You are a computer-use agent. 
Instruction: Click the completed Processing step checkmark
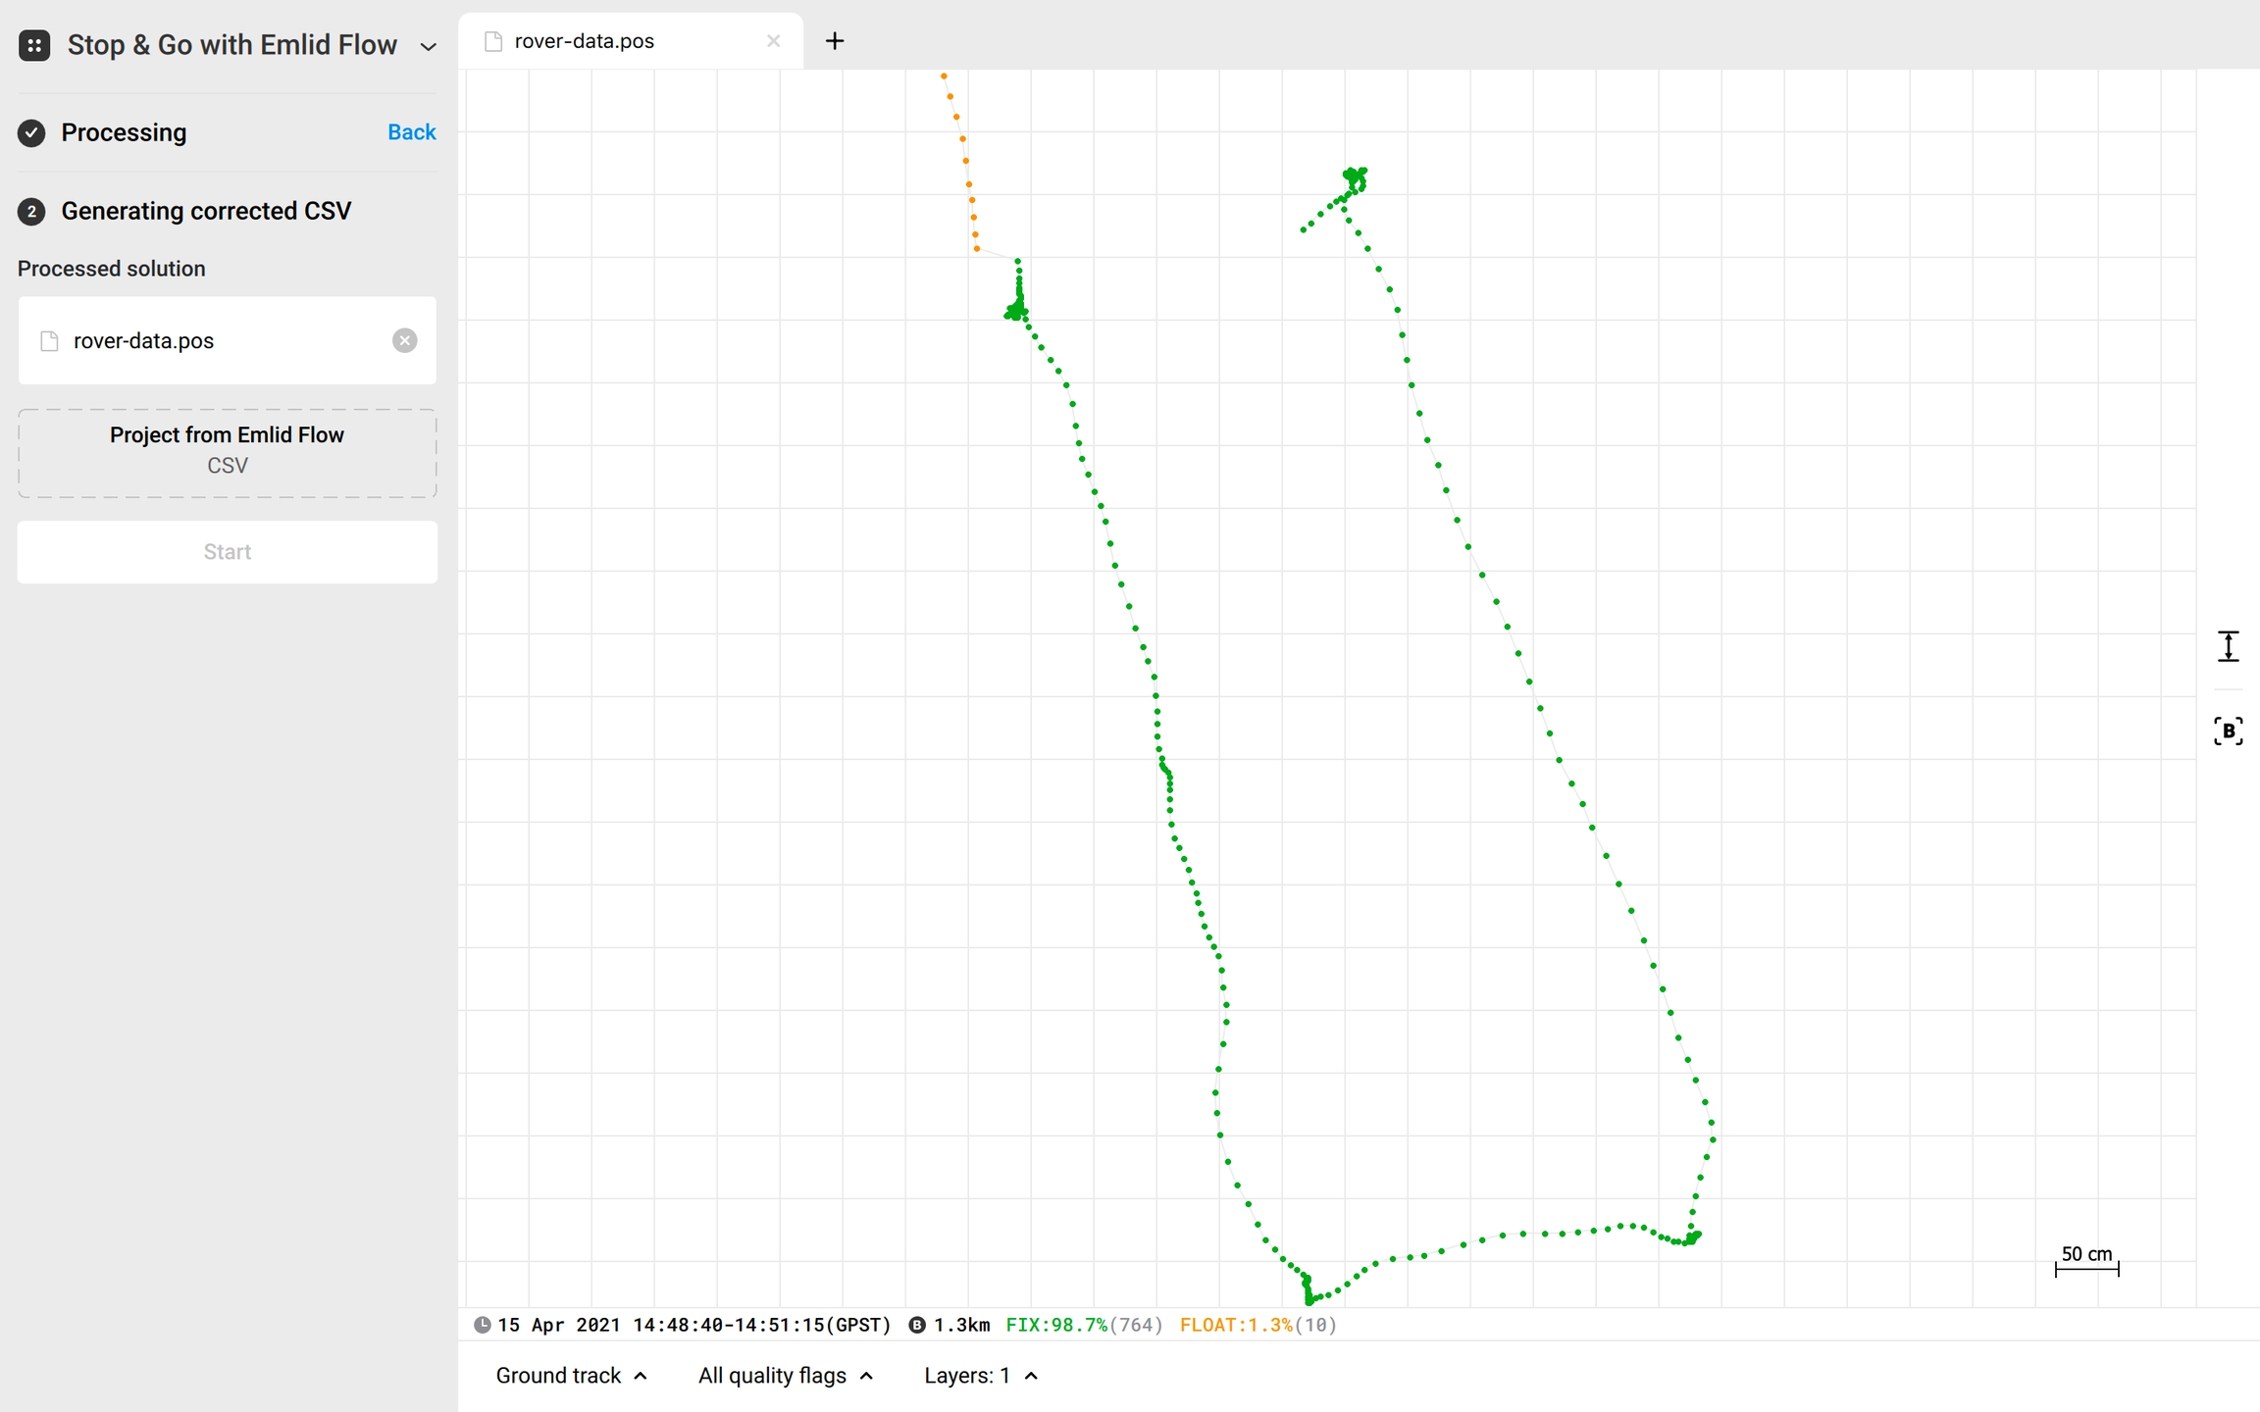coord(31,132)
